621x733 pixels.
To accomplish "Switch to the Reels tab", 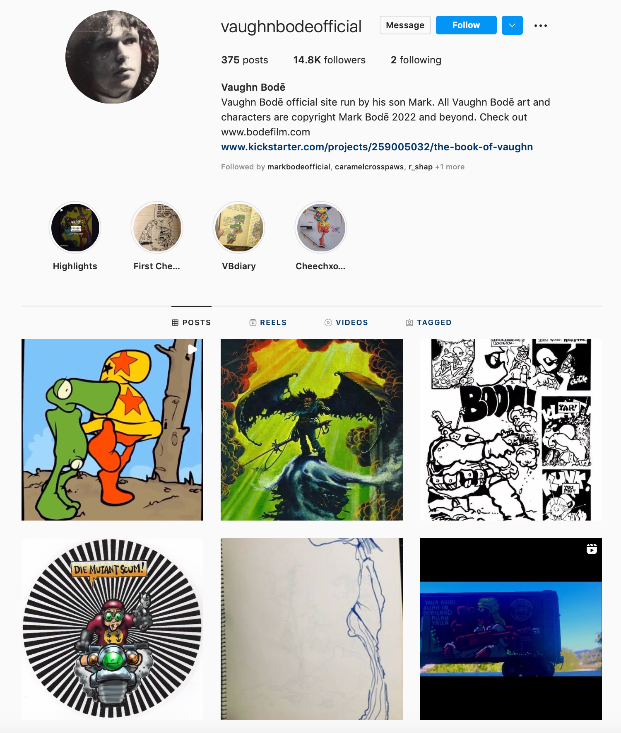I will [x=268, y=323].
